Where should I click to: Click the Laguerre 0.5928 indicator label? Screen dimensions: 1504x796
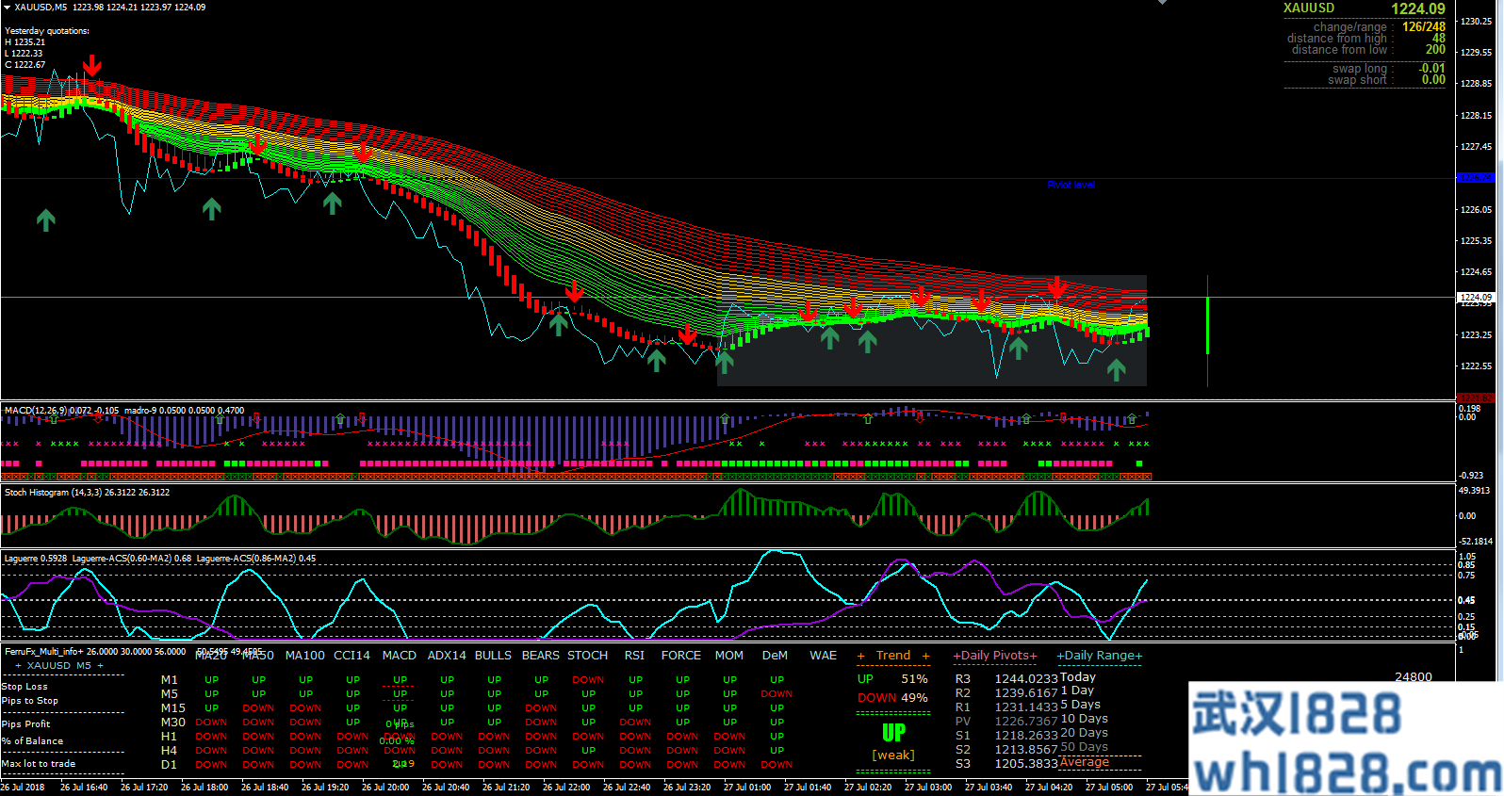click(36, 559)
